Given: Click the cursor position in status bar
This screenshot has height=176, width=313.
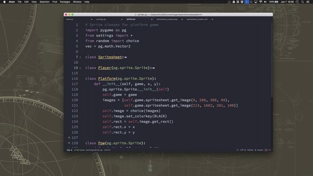Looking at the screenshot, I should pos(107,150).
